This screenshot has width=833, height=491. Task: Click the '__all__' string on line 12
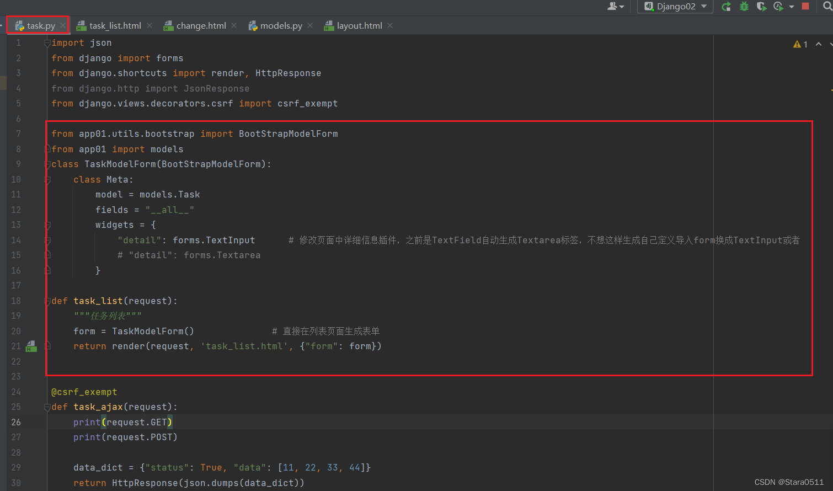[170, 210]
